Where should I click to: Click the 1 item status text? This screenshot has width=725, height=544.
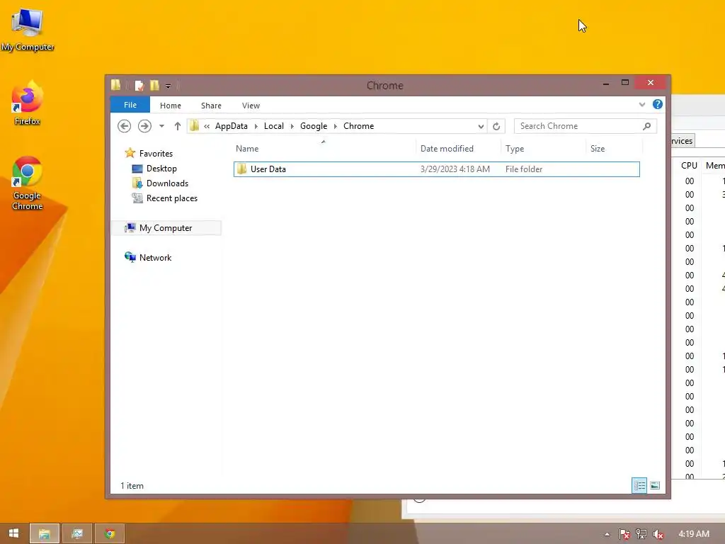(x=132, y=485)
